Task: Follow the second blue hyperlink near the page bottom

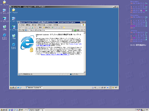Action: [55, 54]
